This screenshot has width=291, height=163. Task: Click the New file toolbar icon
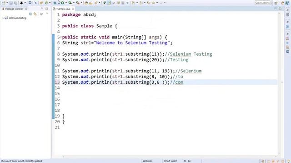click(3, 3)
